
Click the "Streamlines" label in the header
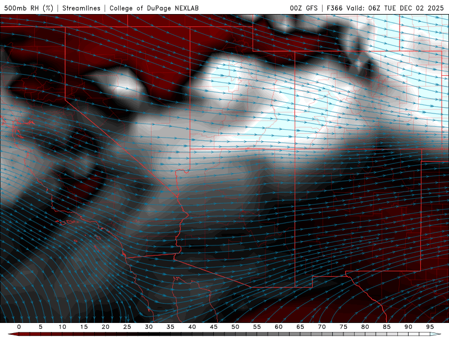(x=81, y=8)
